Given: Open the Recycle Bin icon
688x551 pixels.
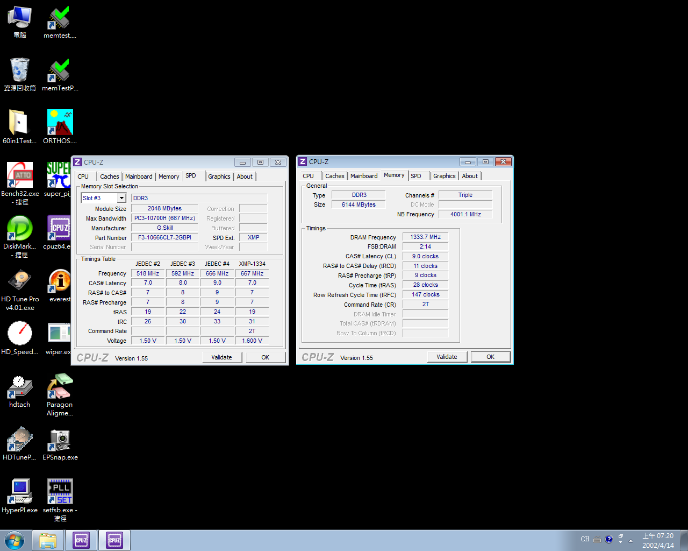Looking at the screenshot, I should pyautogui.click(x=20, y=74).
